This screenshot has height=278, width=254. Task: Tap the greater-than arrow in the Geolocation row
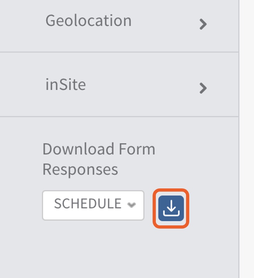pyautogui.click(x=203, y=24)
